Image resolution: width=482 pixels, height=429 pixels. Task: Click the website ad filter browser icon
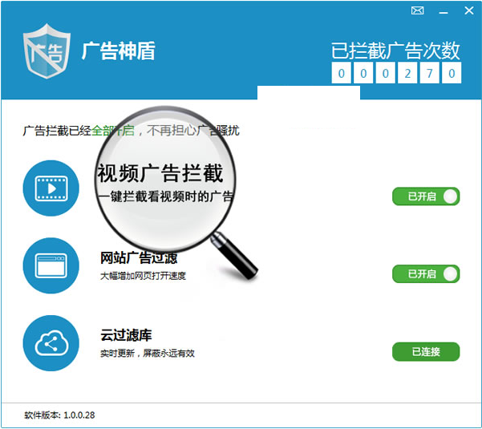coord(51,265)
